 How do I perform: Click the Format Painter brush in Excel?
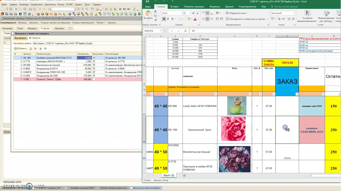pos(155,20)
